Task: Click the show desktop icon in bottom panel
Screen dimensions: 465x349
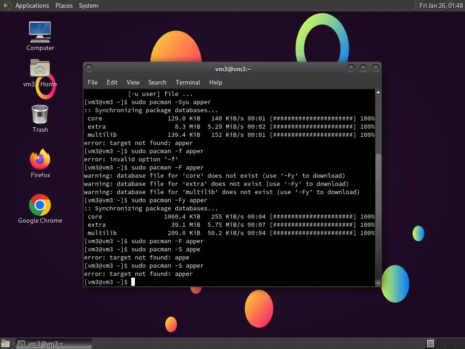Action: 5,344
